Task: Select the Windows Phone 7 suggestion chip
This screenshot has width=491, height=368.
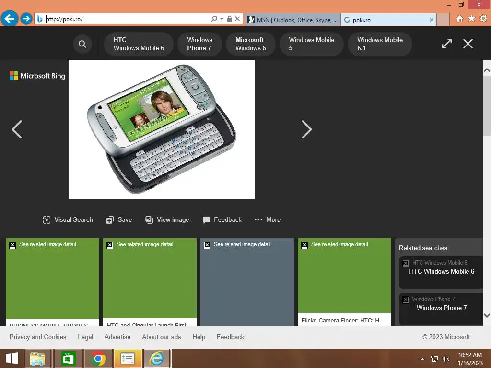Action: point(199,44)
